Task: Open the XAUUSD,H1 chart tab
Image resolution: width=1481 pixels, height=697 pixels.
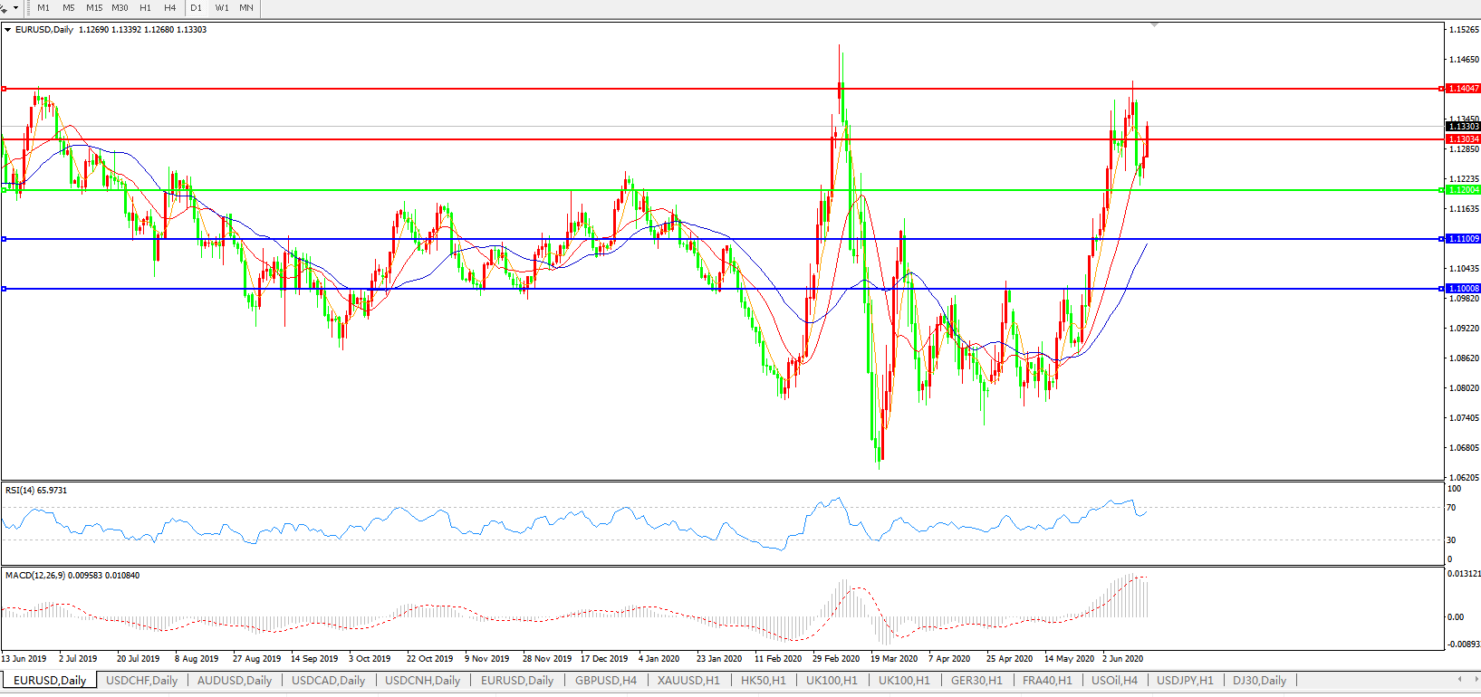Action: (688, 681)
